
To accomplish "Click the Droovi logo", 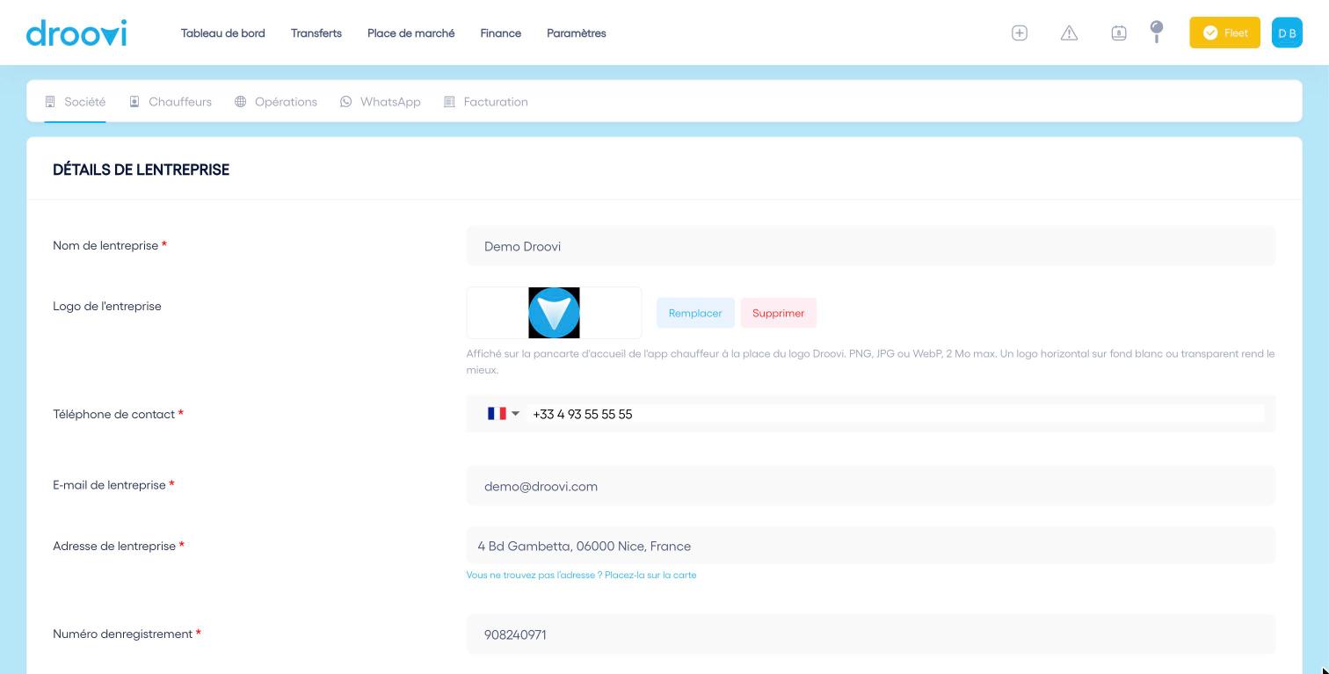I will pyautogui.click(x=76, y=33).
